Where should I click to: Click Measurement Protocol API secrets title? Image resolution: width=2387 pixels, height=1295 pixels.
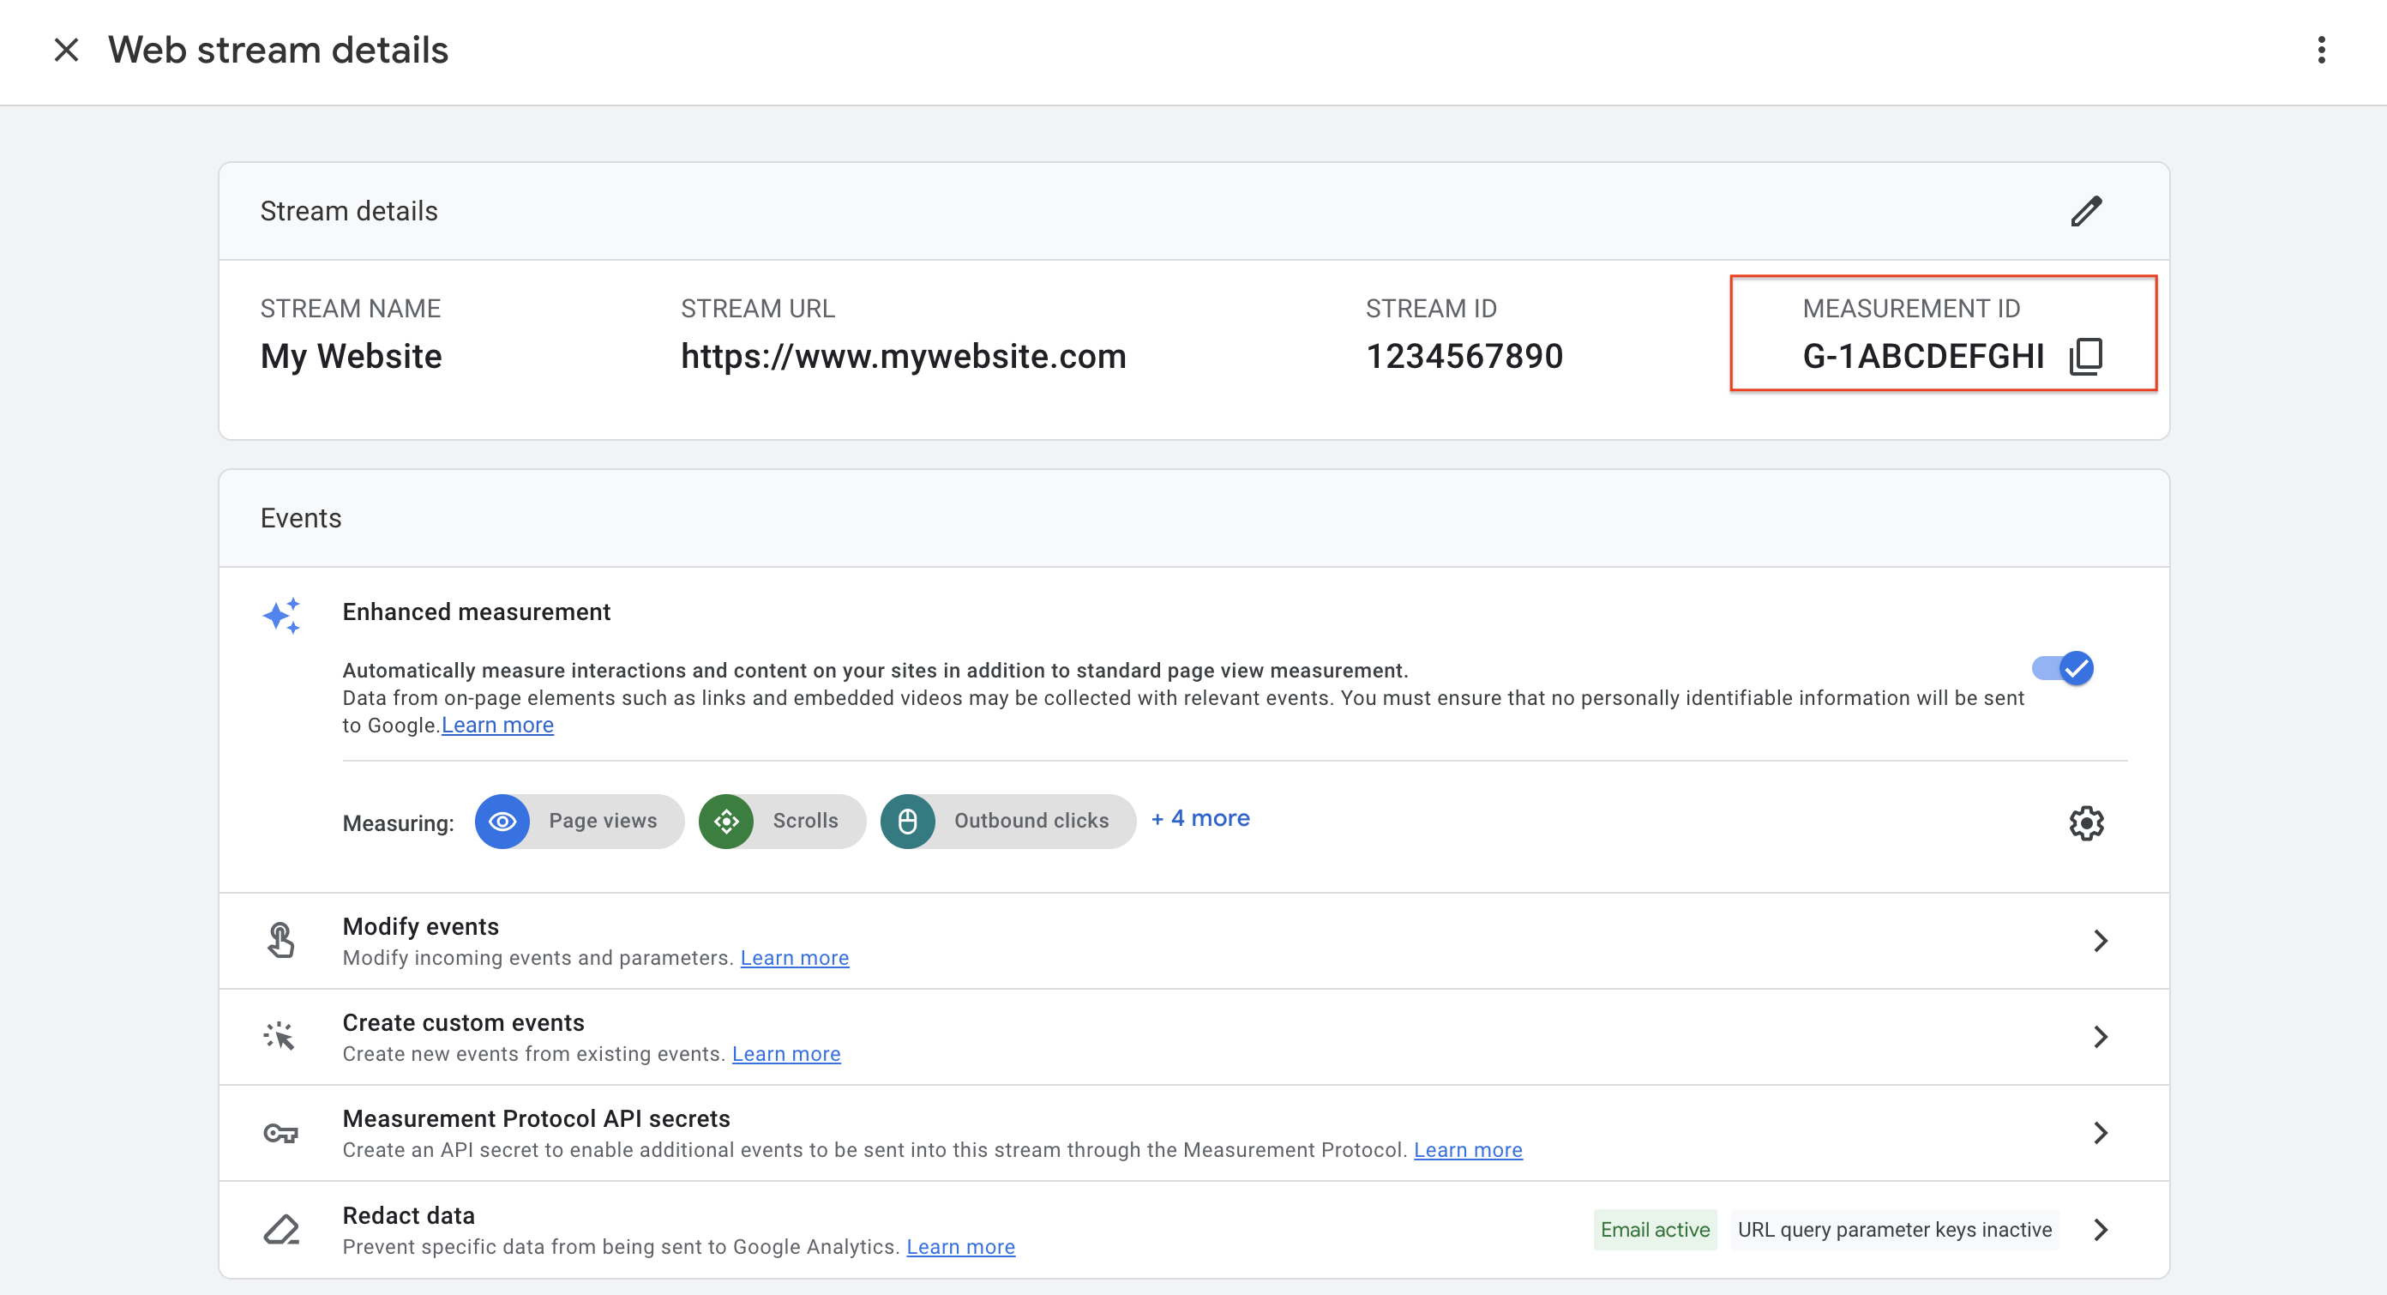[537, 1119]
